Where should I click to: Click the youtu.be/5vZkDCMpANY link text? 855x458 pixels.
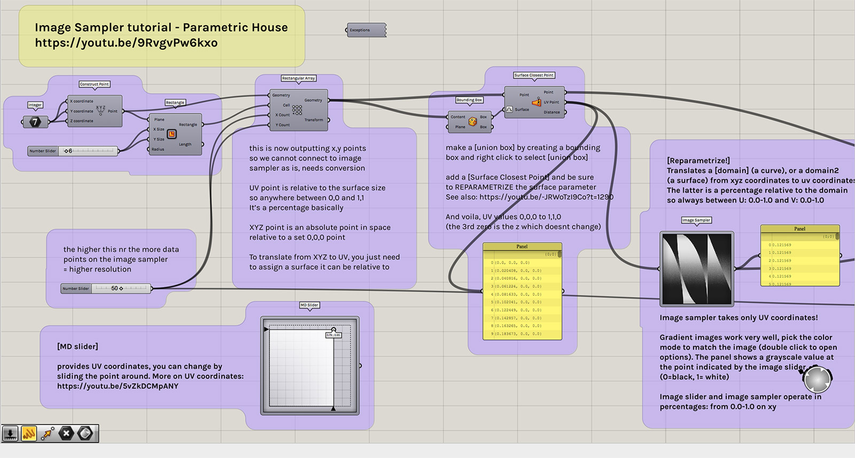118,386
